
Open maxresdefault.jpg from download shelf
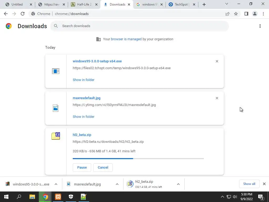[x=87, y=184]
